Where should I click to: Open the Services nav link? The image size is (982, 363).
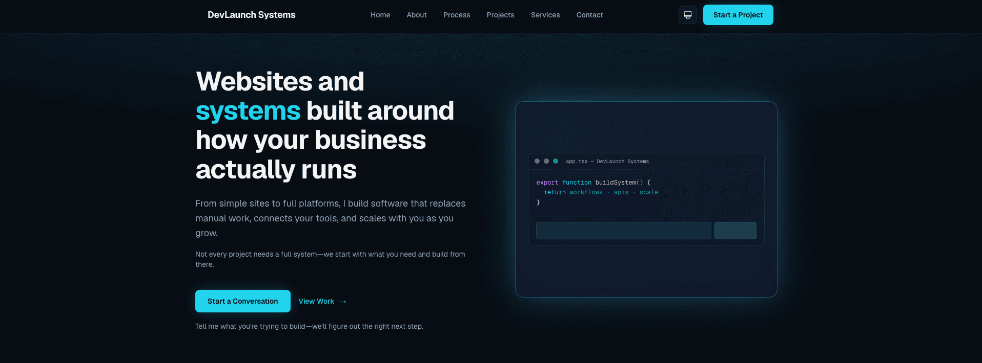pyautogui.click(x=545, y=15)
